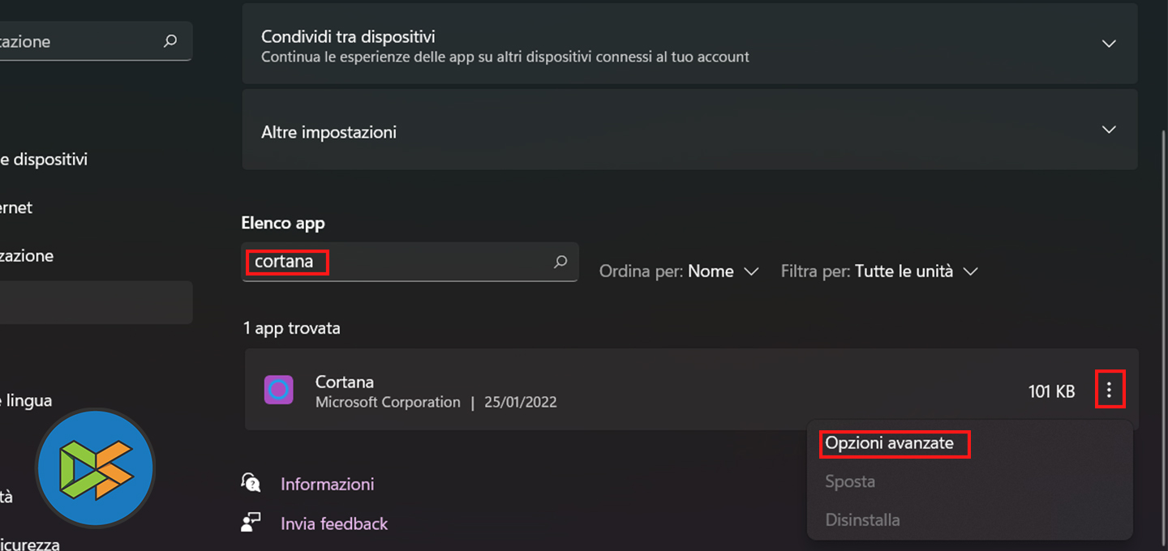Viewport: 1168px width, 551px height.
Task: Click the Informazioni help icon
Action: (x=251, y=484)
